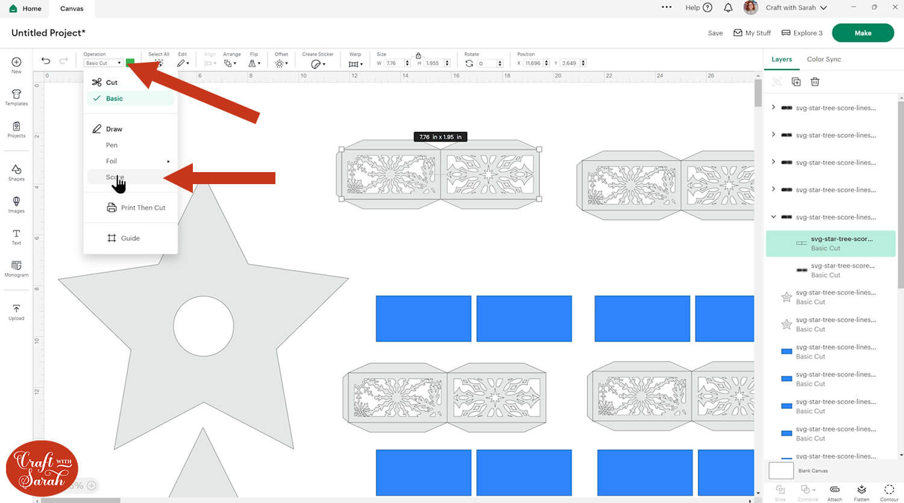Open the Images library

tap(16, 204)
